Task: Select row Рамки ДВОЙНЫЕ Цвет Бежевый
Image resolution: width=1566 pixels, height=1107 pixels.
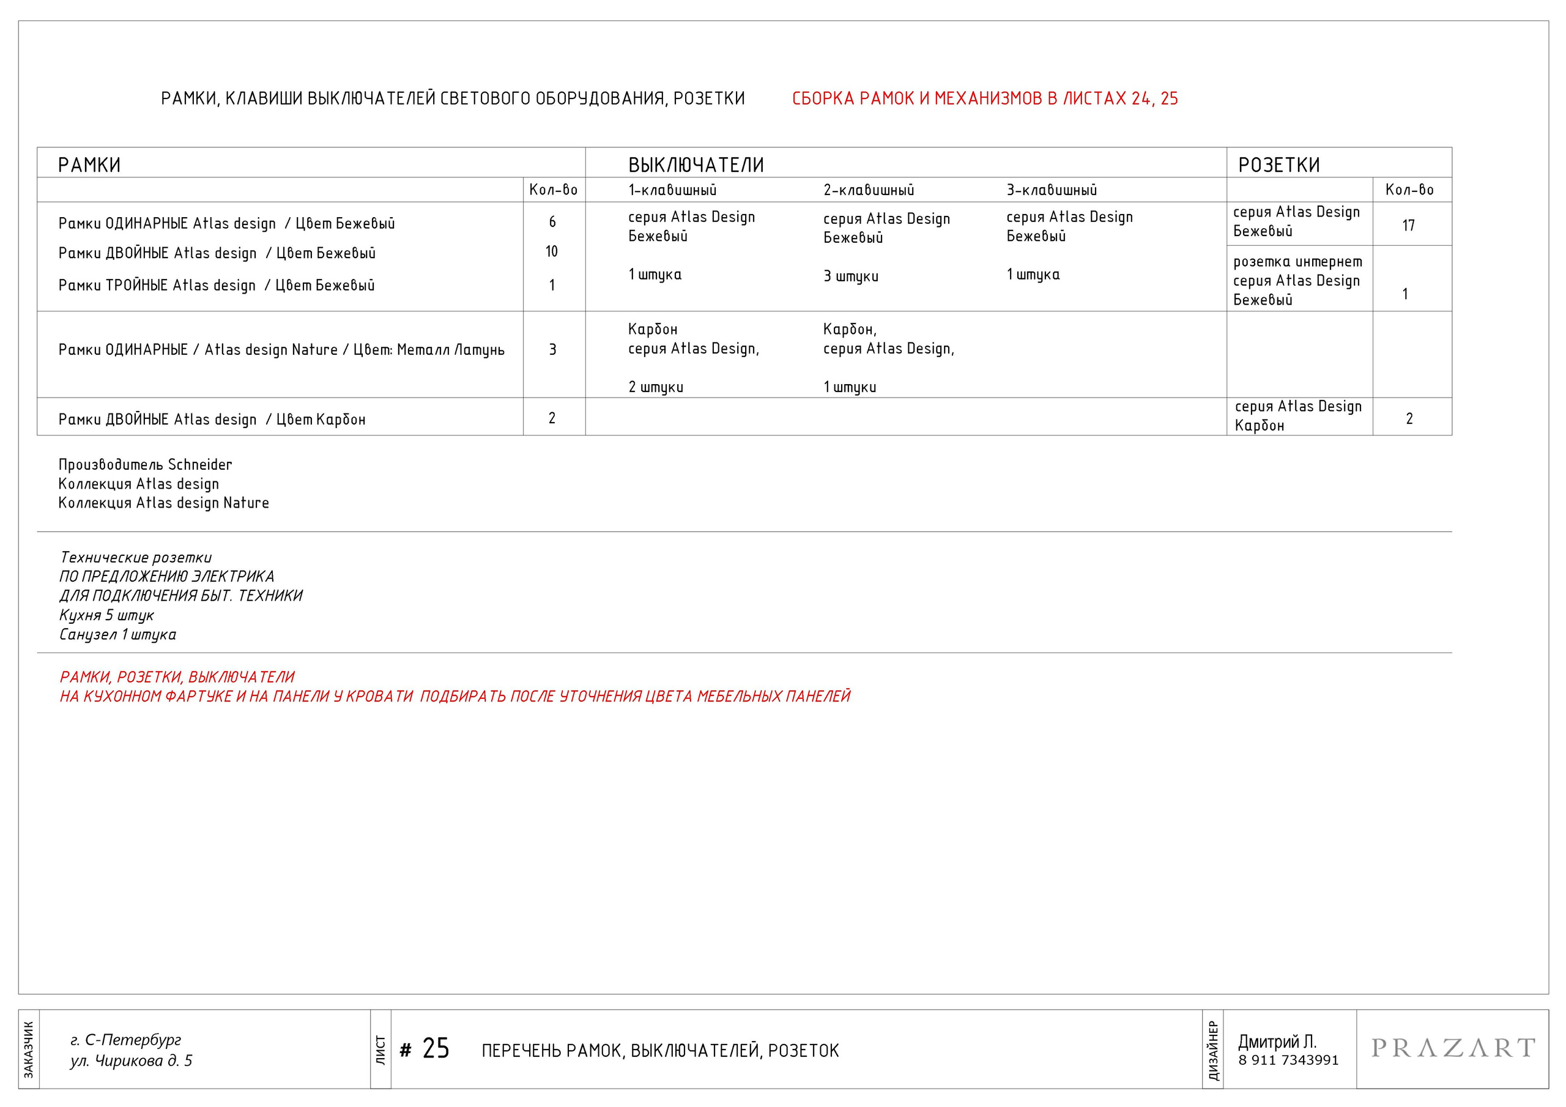Action: tap(217, 254)
